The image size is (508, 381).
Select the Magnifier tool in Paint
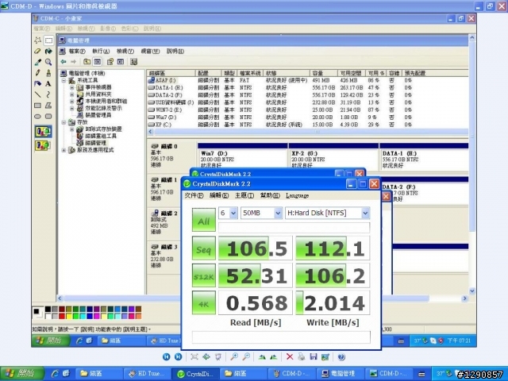click(48, 62)
